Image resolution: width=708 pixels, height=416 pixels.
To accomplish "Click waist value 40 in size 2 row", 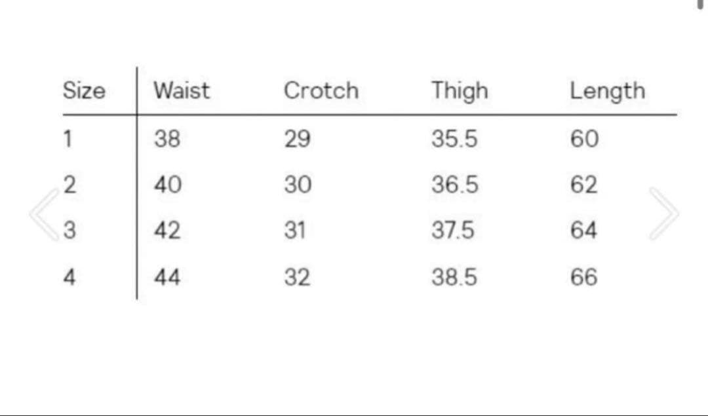I will [167, 185].
